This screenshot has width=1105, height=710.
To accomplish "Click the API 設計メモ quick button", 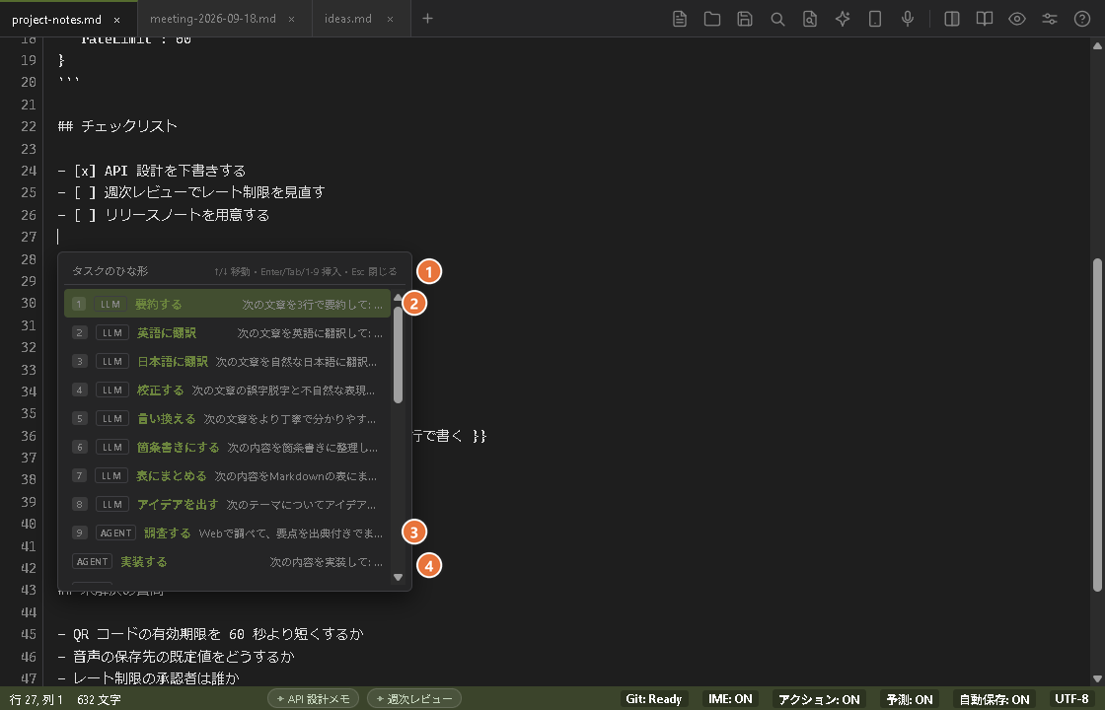I will pyautogui.click(x=314, y=699).
